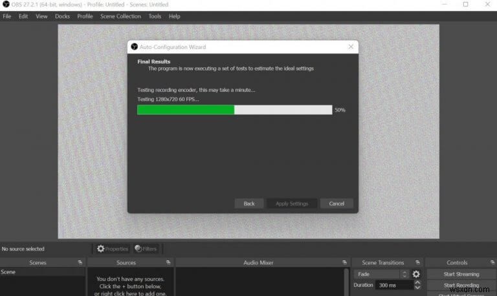Minimize the OBS window
This screenshot has width=497, height=296.
(x=445, y=5)
